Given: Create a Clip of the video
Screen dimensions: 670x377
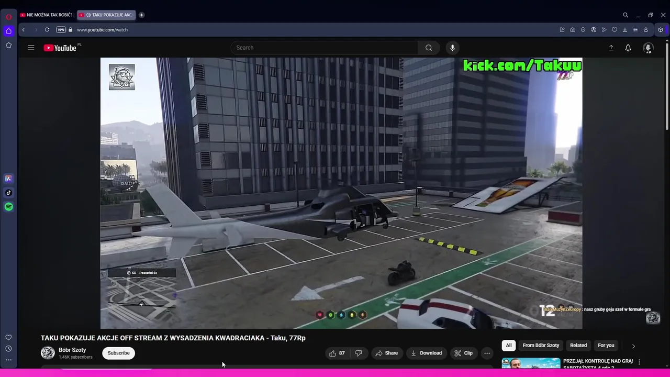Looking at the screenshot, I should tap(463, 353).
